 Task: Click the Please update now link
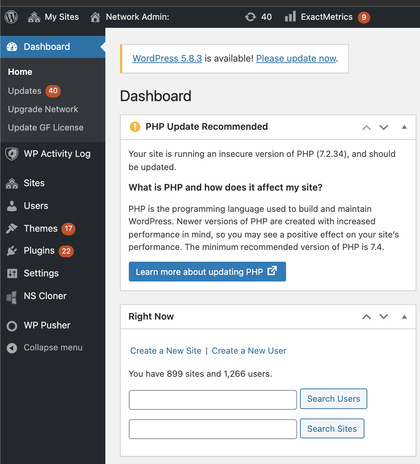[x=296, y=59]
